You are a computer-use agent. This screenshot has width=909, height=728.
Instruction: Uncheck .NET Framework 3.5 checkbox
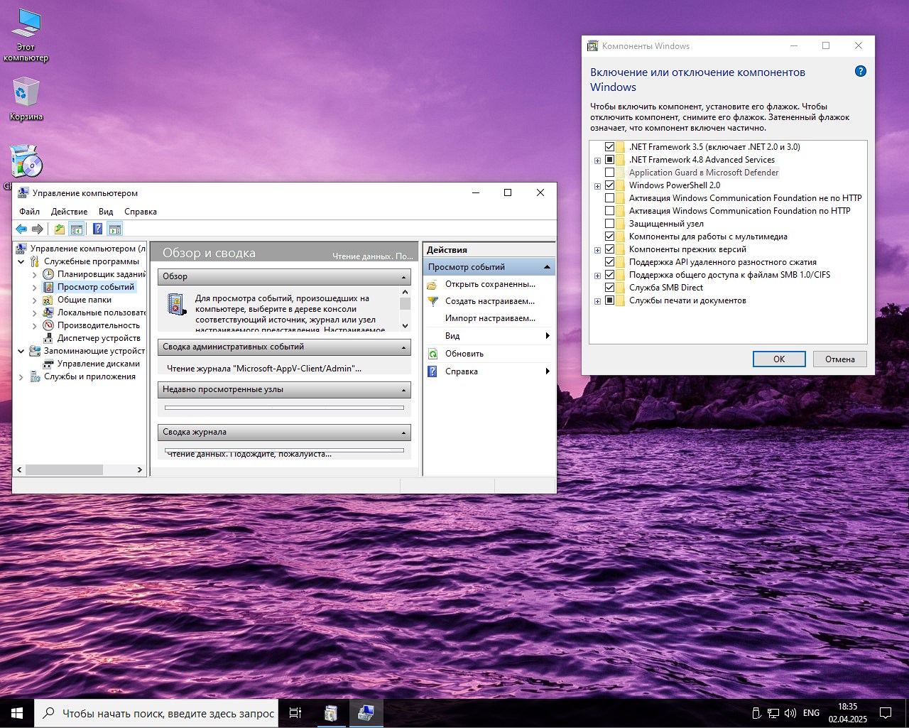(609, 147)
